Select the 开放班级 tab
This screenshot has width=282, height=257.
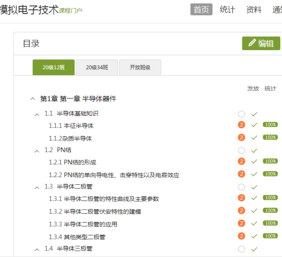tap(140, 67)
